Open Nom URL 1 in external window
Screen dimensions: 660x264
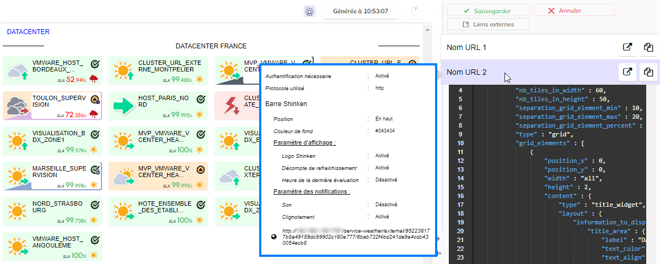[627, 47]
